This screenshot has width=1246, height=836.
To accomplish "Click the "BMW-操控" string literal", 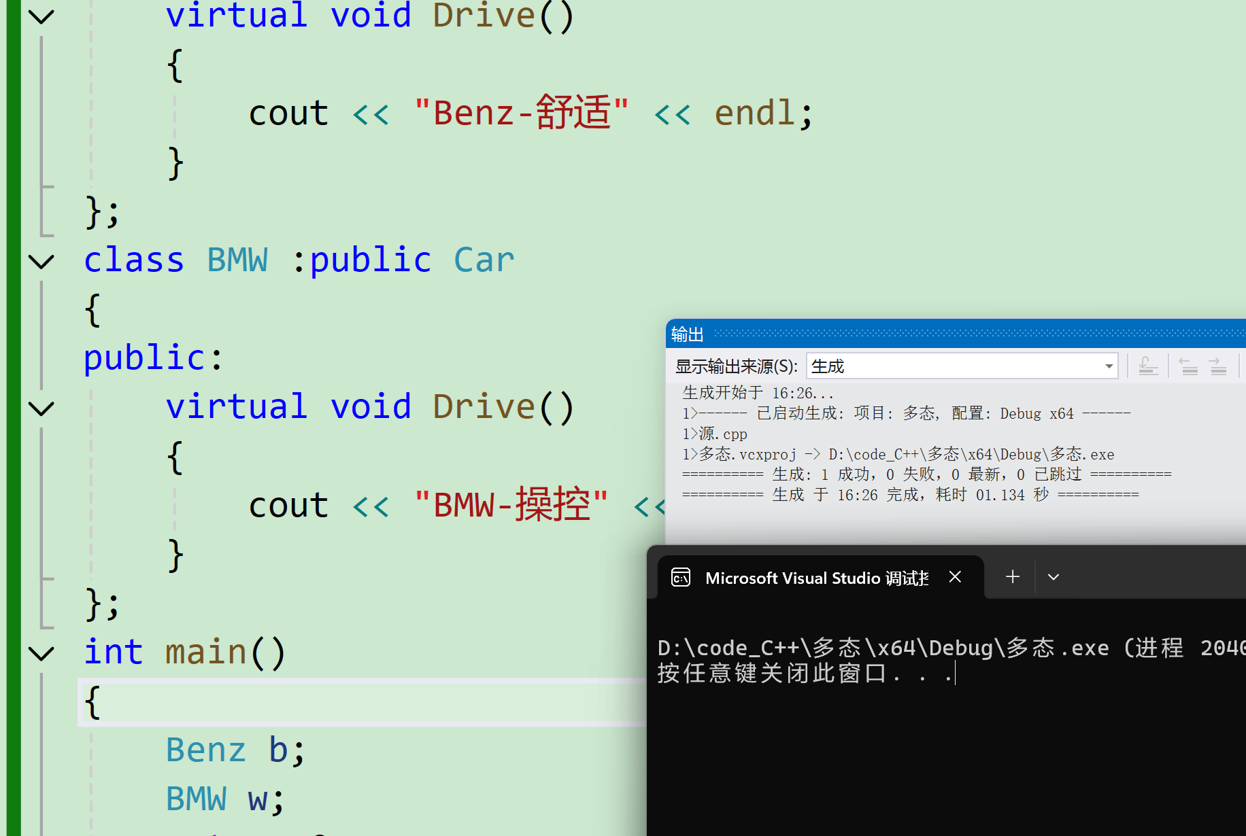I will click(511, 505).
